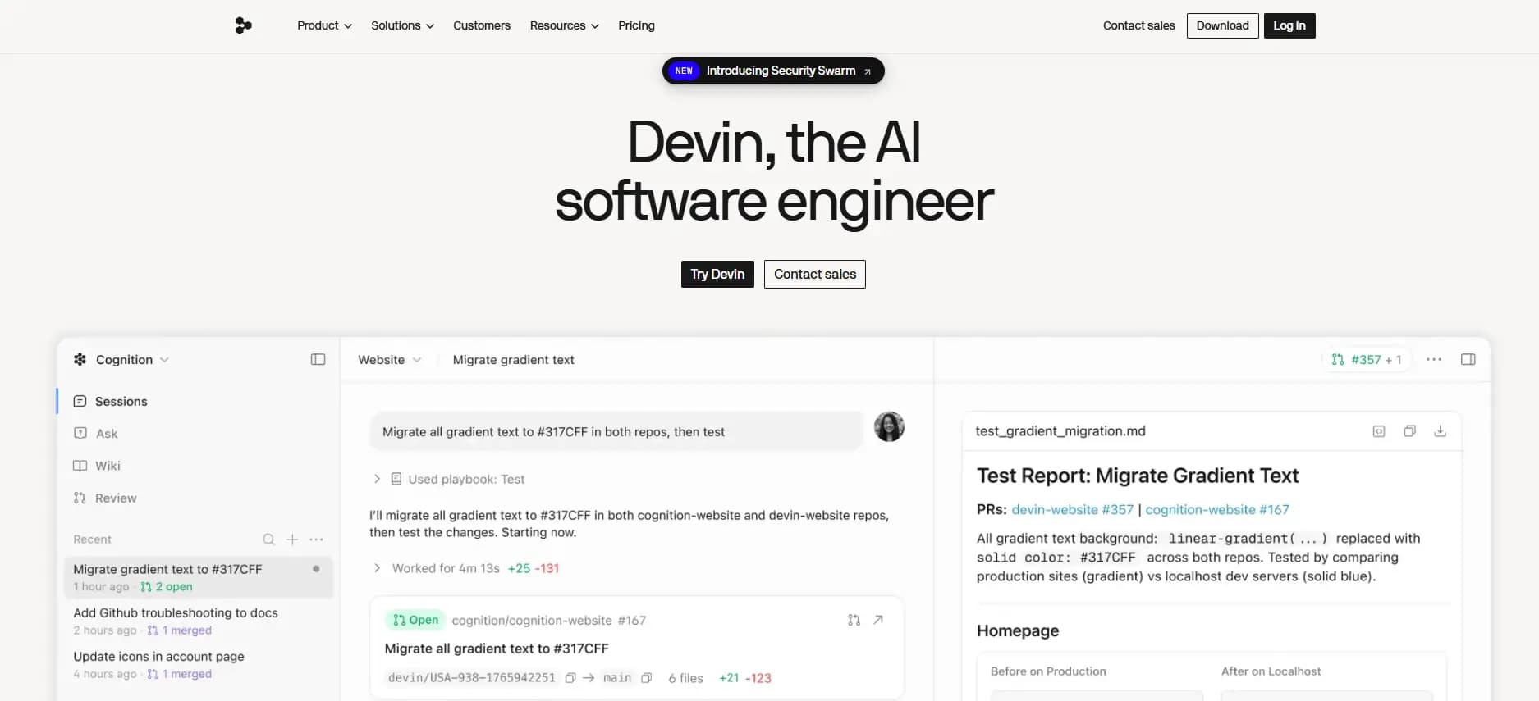Click pull request icon on PR #167 card
This screenshot has width=1539, height=701.
pyautogui.click(x=854, y=620)
